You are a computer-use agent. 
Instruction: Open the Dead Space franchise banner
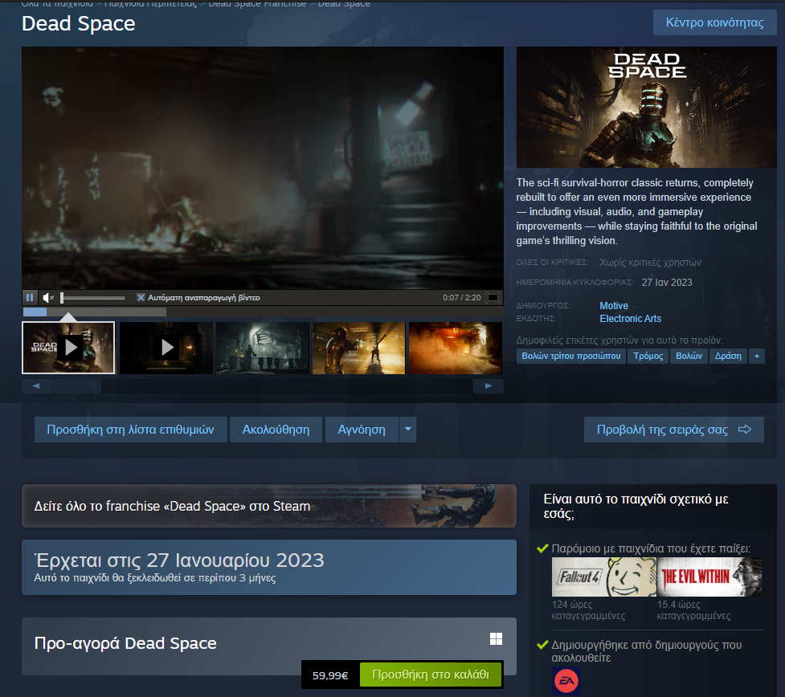[269, 506]
